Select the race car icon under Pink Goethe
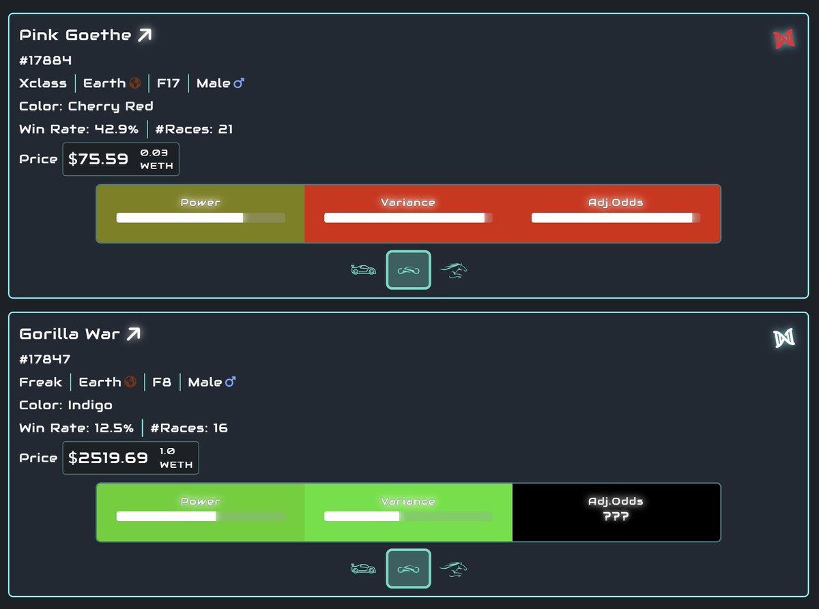 pyautogui.click(x=364, y=270)
